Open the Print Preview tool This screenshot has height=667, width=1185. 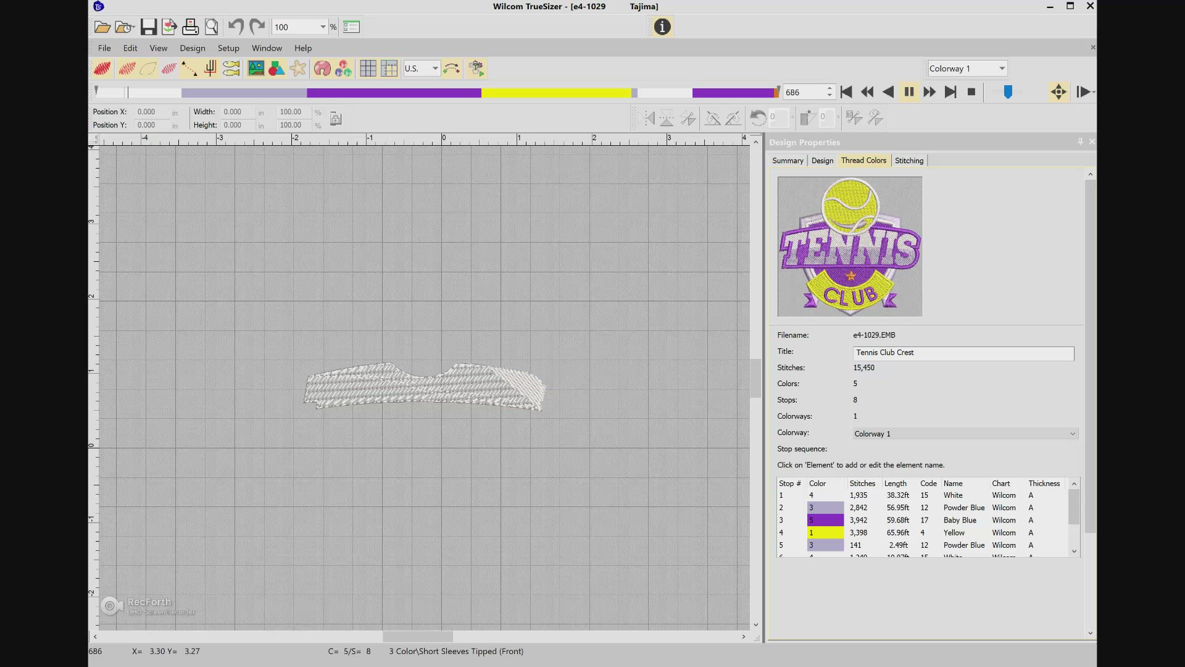[212, 27]
